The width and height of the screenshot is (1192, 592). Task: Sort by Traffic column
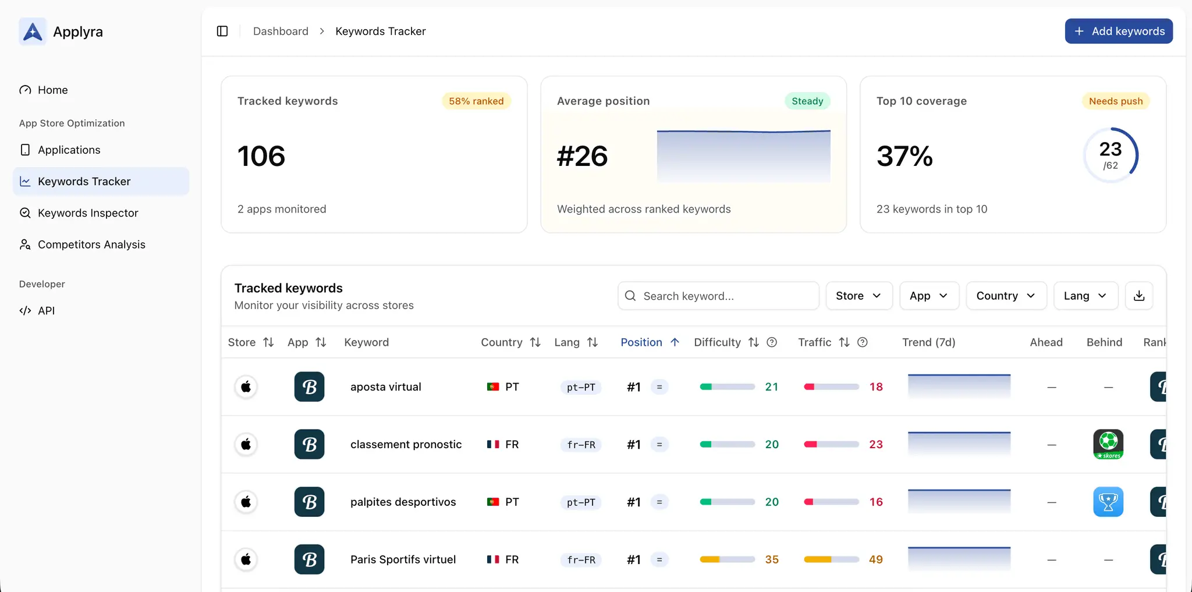coord(824,343)
